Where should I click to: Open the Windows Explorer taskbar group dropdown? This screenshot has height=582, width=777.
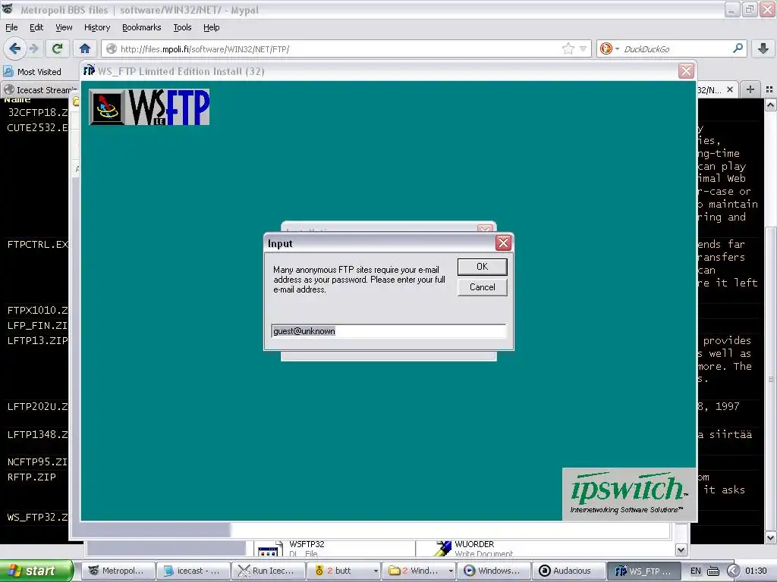(x=451, y=571)
